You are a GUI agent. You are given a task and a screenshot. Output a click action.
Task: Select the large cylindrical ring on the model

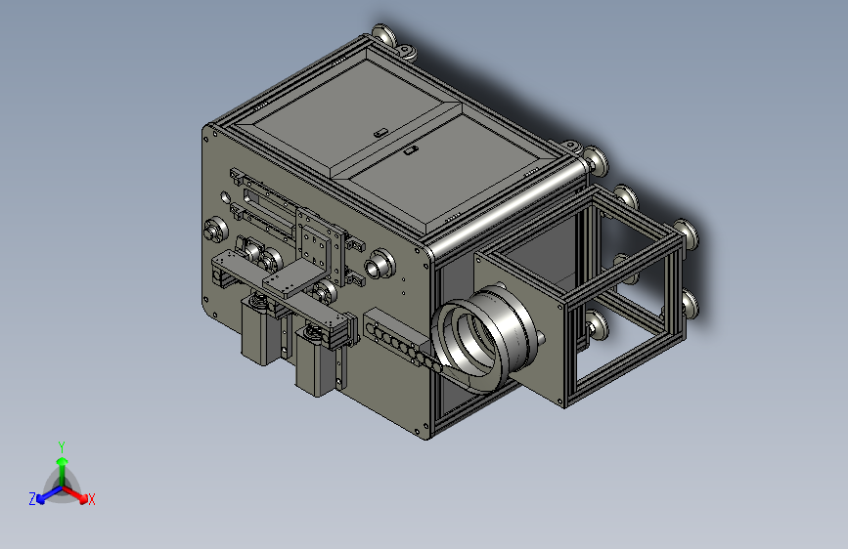pos(486,338)
